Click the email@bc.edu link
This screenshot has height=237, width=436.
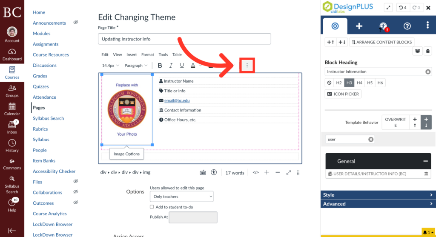(x=177, y=100)
